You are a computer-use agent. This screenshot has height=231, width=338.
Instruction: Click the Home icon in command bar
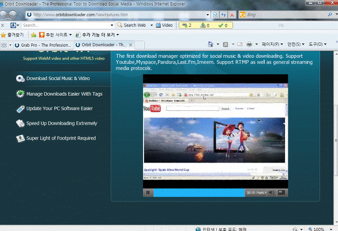[211, 44]
